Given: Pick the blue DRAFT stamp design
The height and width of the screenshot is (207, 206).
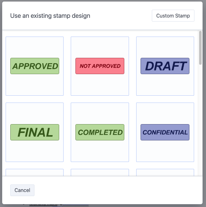Looking at the screenshot, I should coord(165,66).
